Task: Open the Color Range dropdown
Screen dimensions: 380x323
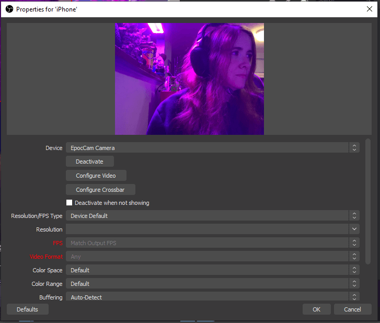Action: (x=213, y=283)
